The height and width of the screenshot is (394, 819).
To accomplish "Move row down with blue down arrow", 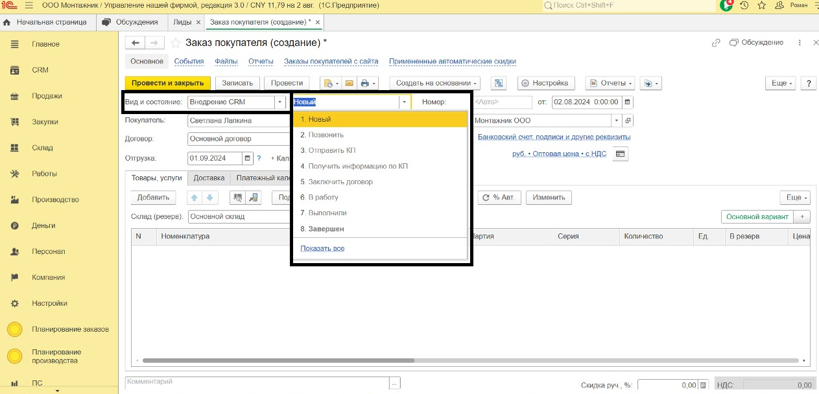I will (x=210, y=198).
